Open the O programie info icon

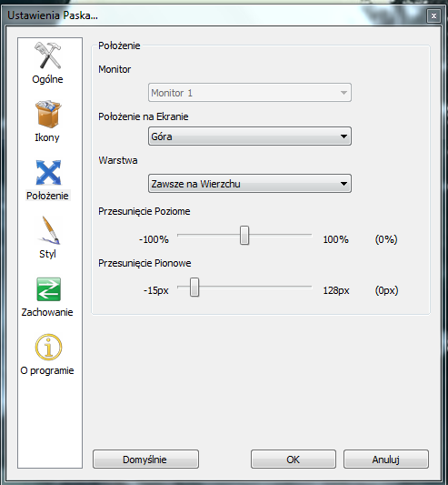pos(48,347)
